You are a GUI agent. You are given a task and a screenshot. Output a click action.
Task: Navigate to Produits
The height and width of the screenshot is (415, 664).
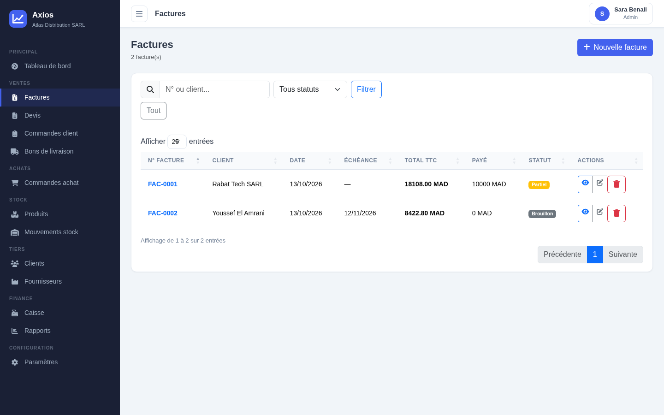60,214
